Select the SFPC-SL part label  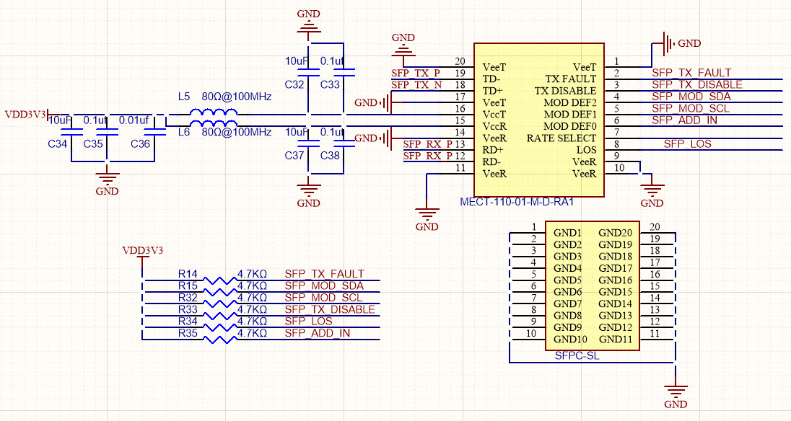[577, 355]
